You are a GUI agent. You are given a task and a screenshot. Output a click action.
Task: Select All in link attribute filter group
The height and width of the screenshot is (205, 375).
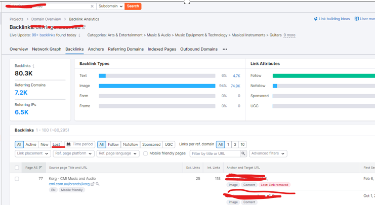tap(101, 144)
